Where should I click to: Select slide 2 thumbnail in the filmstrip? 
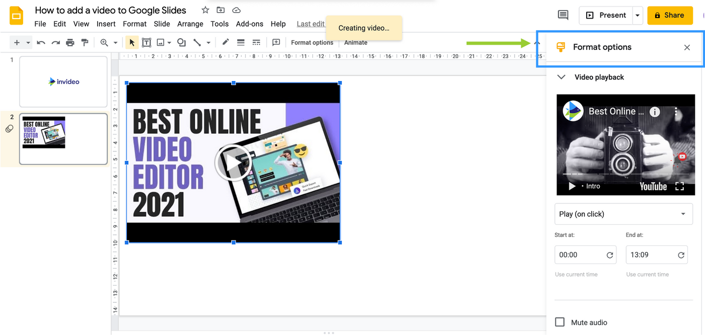[63, 139]
